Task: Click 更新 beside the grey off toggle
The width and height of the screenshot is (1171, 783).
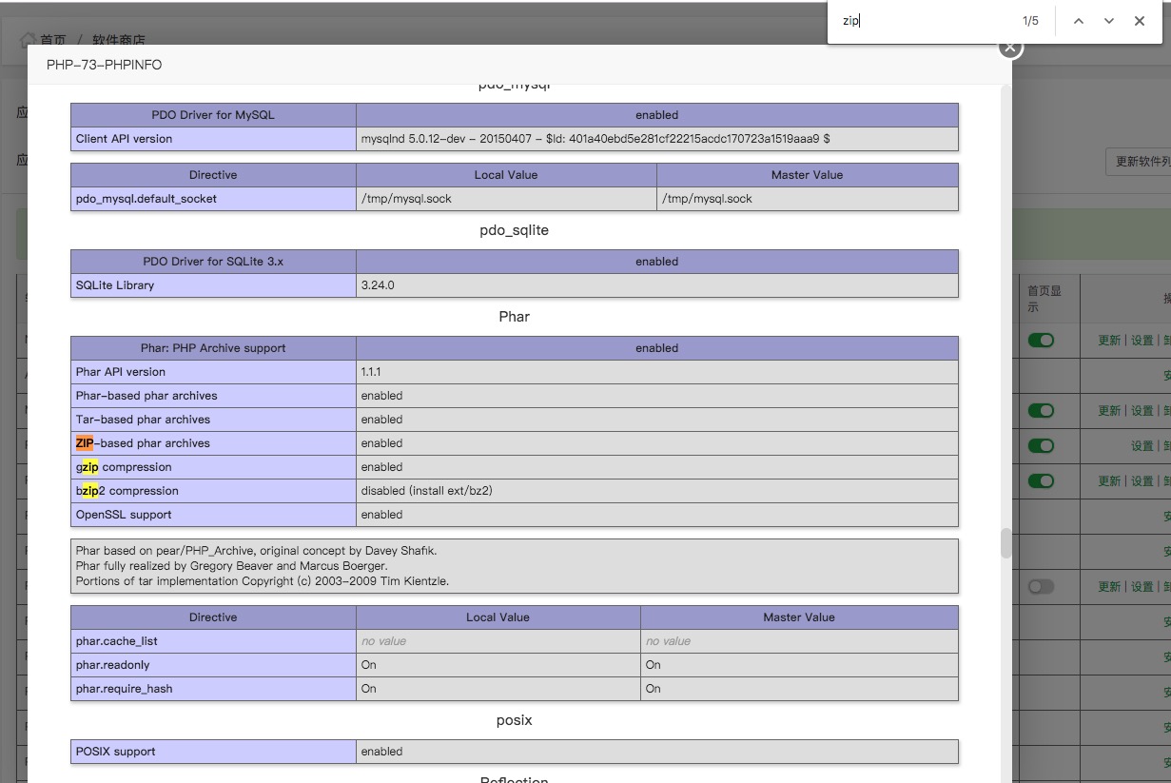Action: 1109,587
